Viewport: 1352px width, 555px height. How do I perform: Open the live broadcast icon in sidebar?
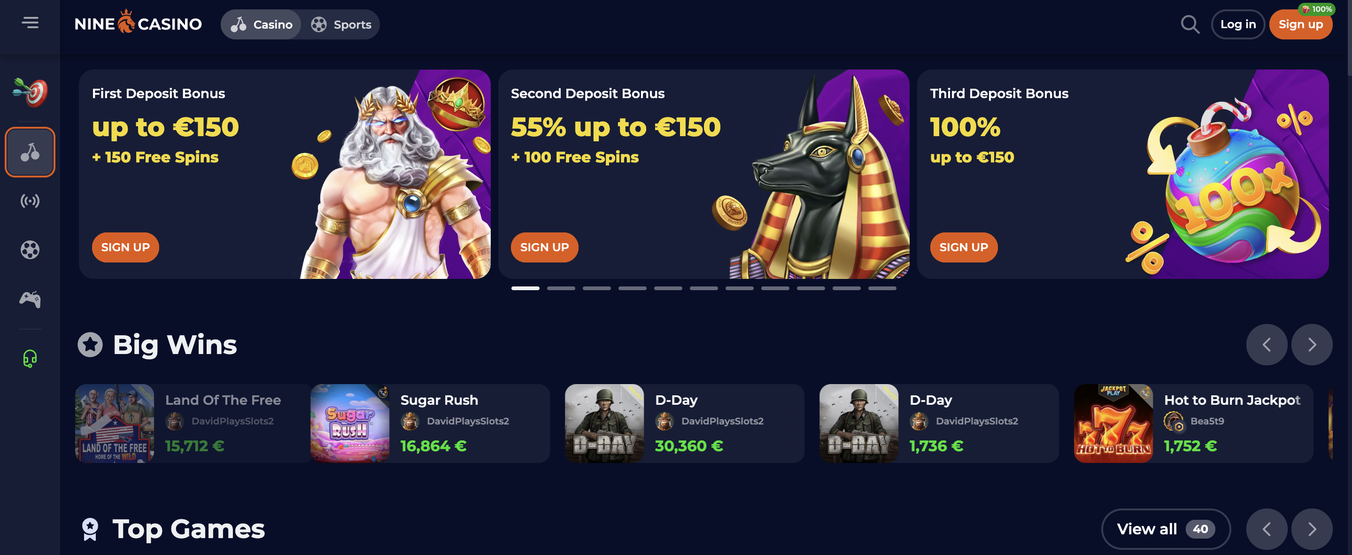[x=30, y=201]
